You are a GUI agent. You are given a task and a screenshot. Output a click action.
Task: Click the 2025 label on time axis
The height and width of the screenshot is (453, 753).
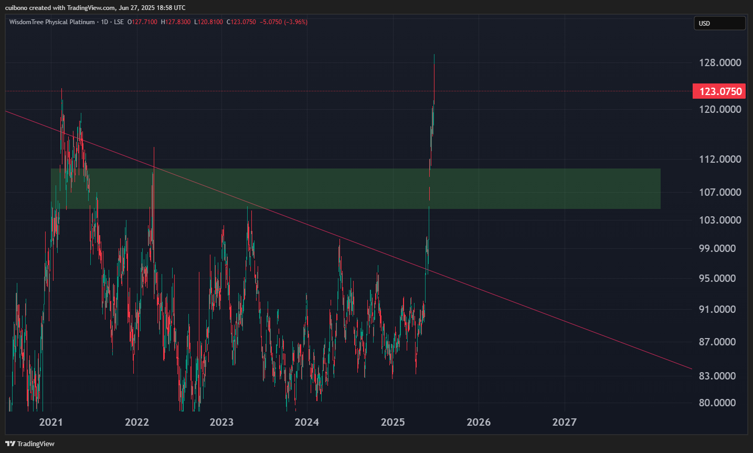[x=393, y=422]
